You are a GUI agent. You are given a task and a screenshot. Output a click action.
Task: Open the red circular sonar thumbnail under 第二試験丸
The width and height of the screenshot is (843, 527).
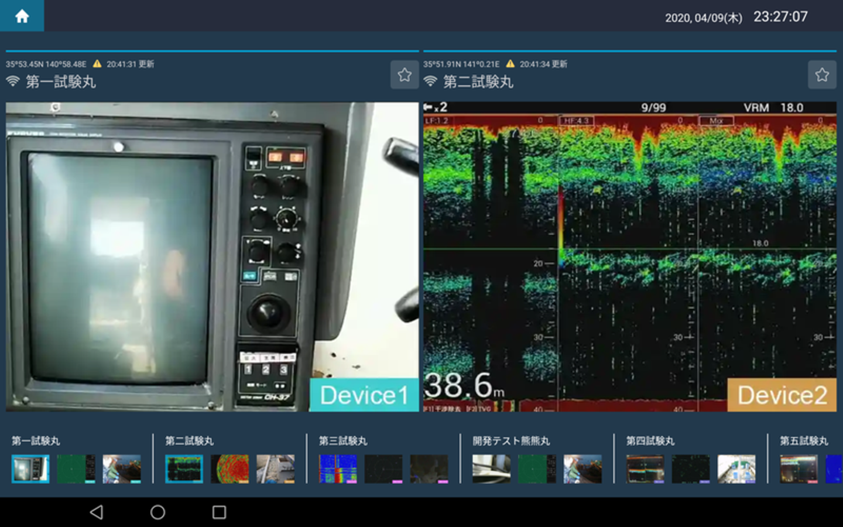click(229, 469)
